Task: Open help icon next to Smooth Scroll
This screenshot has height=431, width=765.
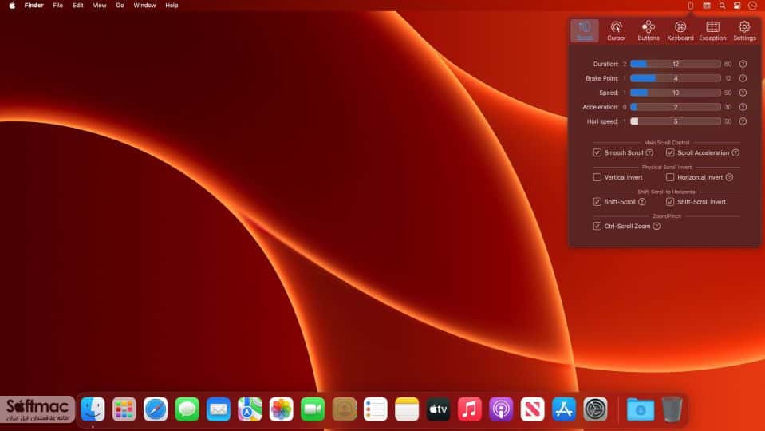Action: 649,152
